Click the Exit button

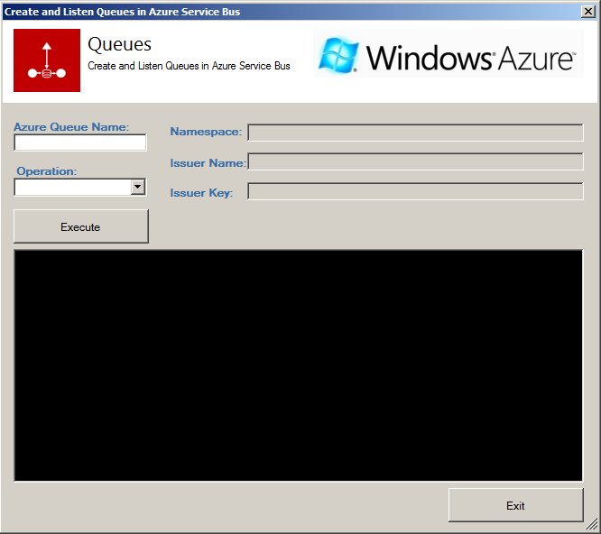coord(515,505)
